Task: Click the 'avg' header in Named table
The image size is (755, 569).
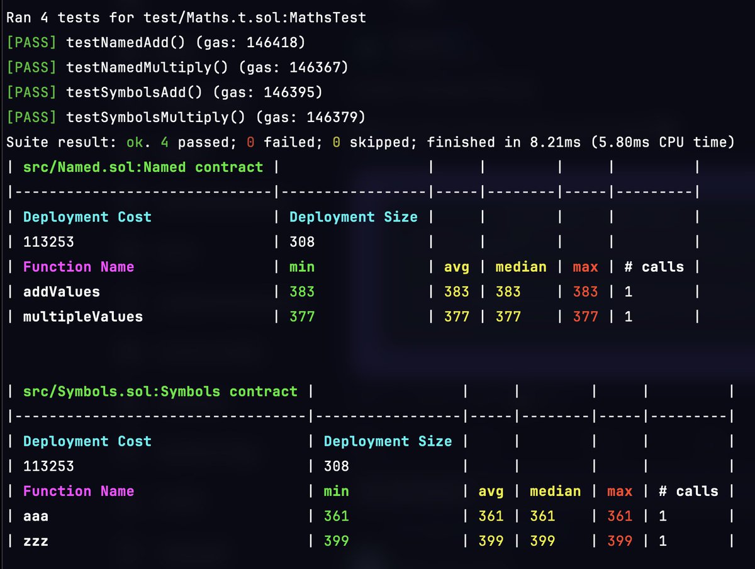Action: coord(457,267)
